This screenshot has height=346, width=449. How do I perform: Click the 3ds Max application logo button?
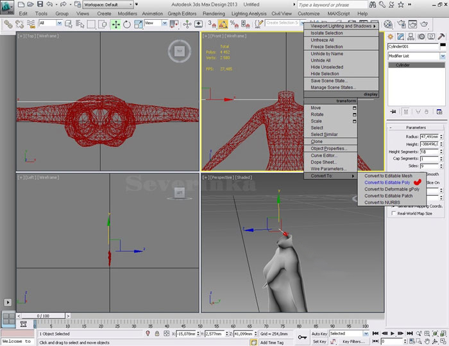point(8,6)
